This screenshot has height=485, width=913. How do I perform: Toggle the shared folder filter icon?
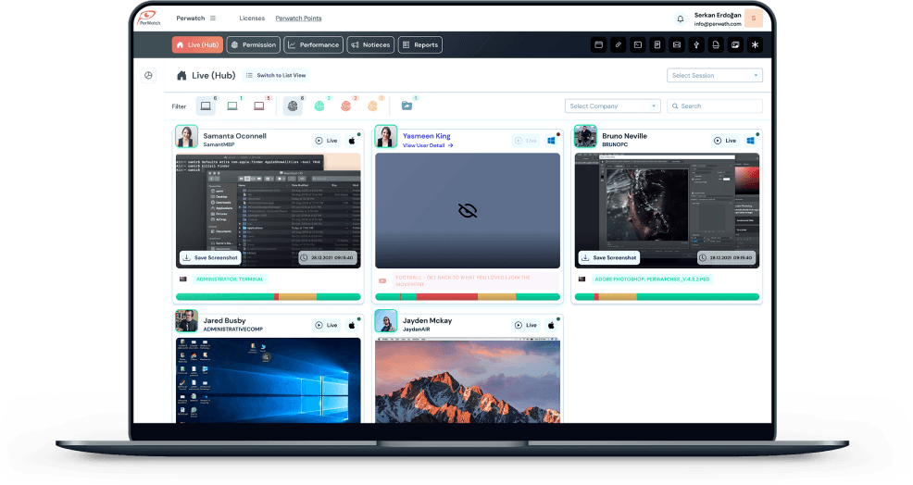[x=406, y=106]
